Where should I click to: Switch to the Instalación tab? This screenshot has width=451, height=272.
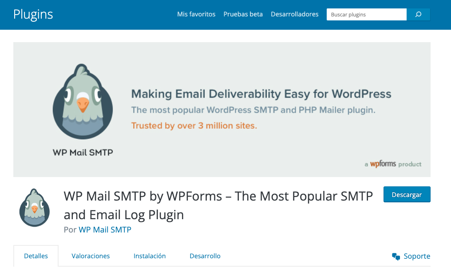point(150,256)
